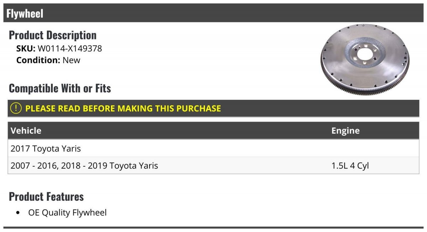Click the word New under Condition
Viewport: 427px width, 232px height.
click(x=72, y=60)
